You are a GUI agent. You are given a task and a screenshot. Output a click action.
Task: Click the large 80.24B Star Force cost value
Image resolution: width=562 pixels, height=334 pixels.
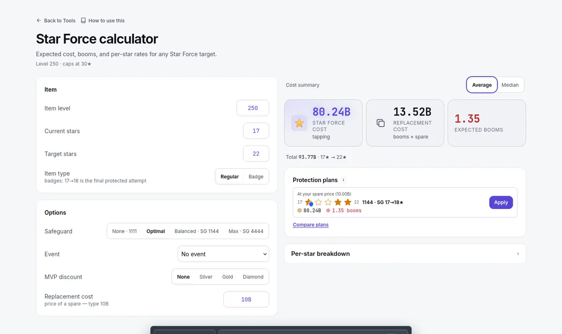point(332,112)
